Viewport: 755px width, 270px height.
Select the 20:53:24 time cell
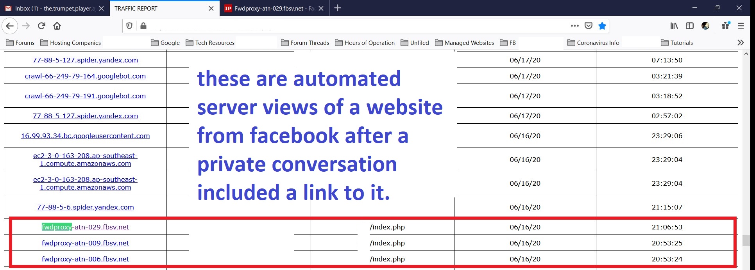coord(667,259)
